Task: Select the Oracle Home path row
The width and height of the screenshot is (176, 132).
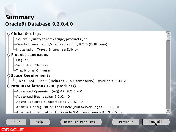Action: (62, 44)
